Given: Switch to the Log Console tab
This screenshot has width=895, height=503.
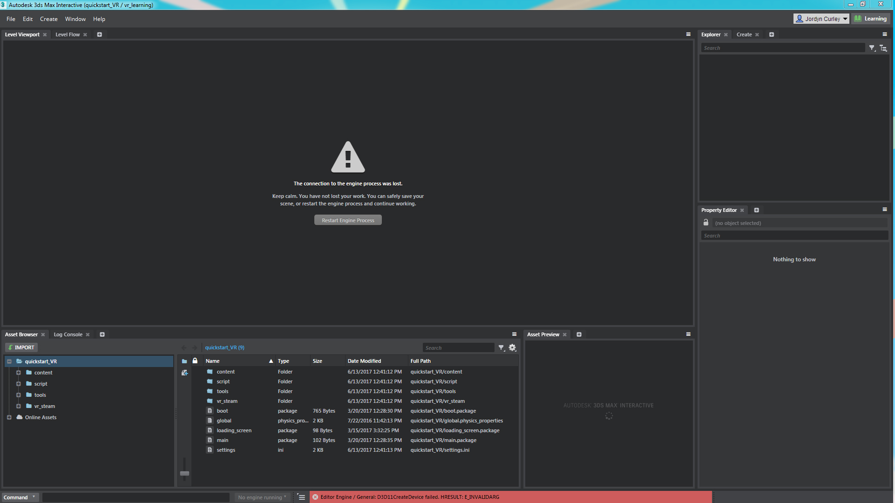Looking at the screenshot, I should pyautogui.click(x=68, y=334).
